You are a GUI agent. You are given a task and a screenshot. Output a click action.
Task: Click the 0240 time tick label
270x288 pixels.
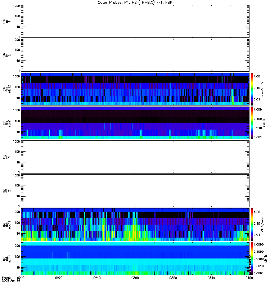pos(97,278)
